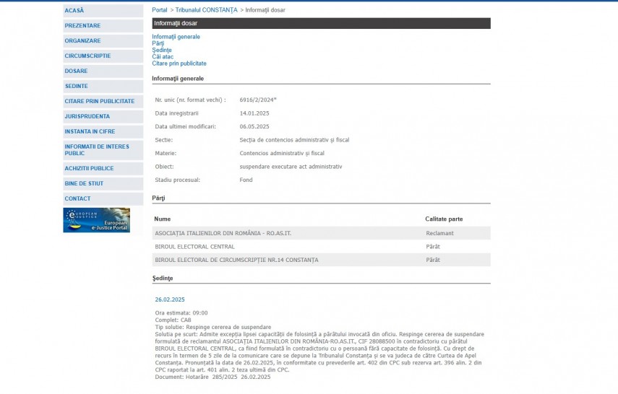
Task: Open CIRCUMSCRIPTIE menu entry
Action: (103, 56)
